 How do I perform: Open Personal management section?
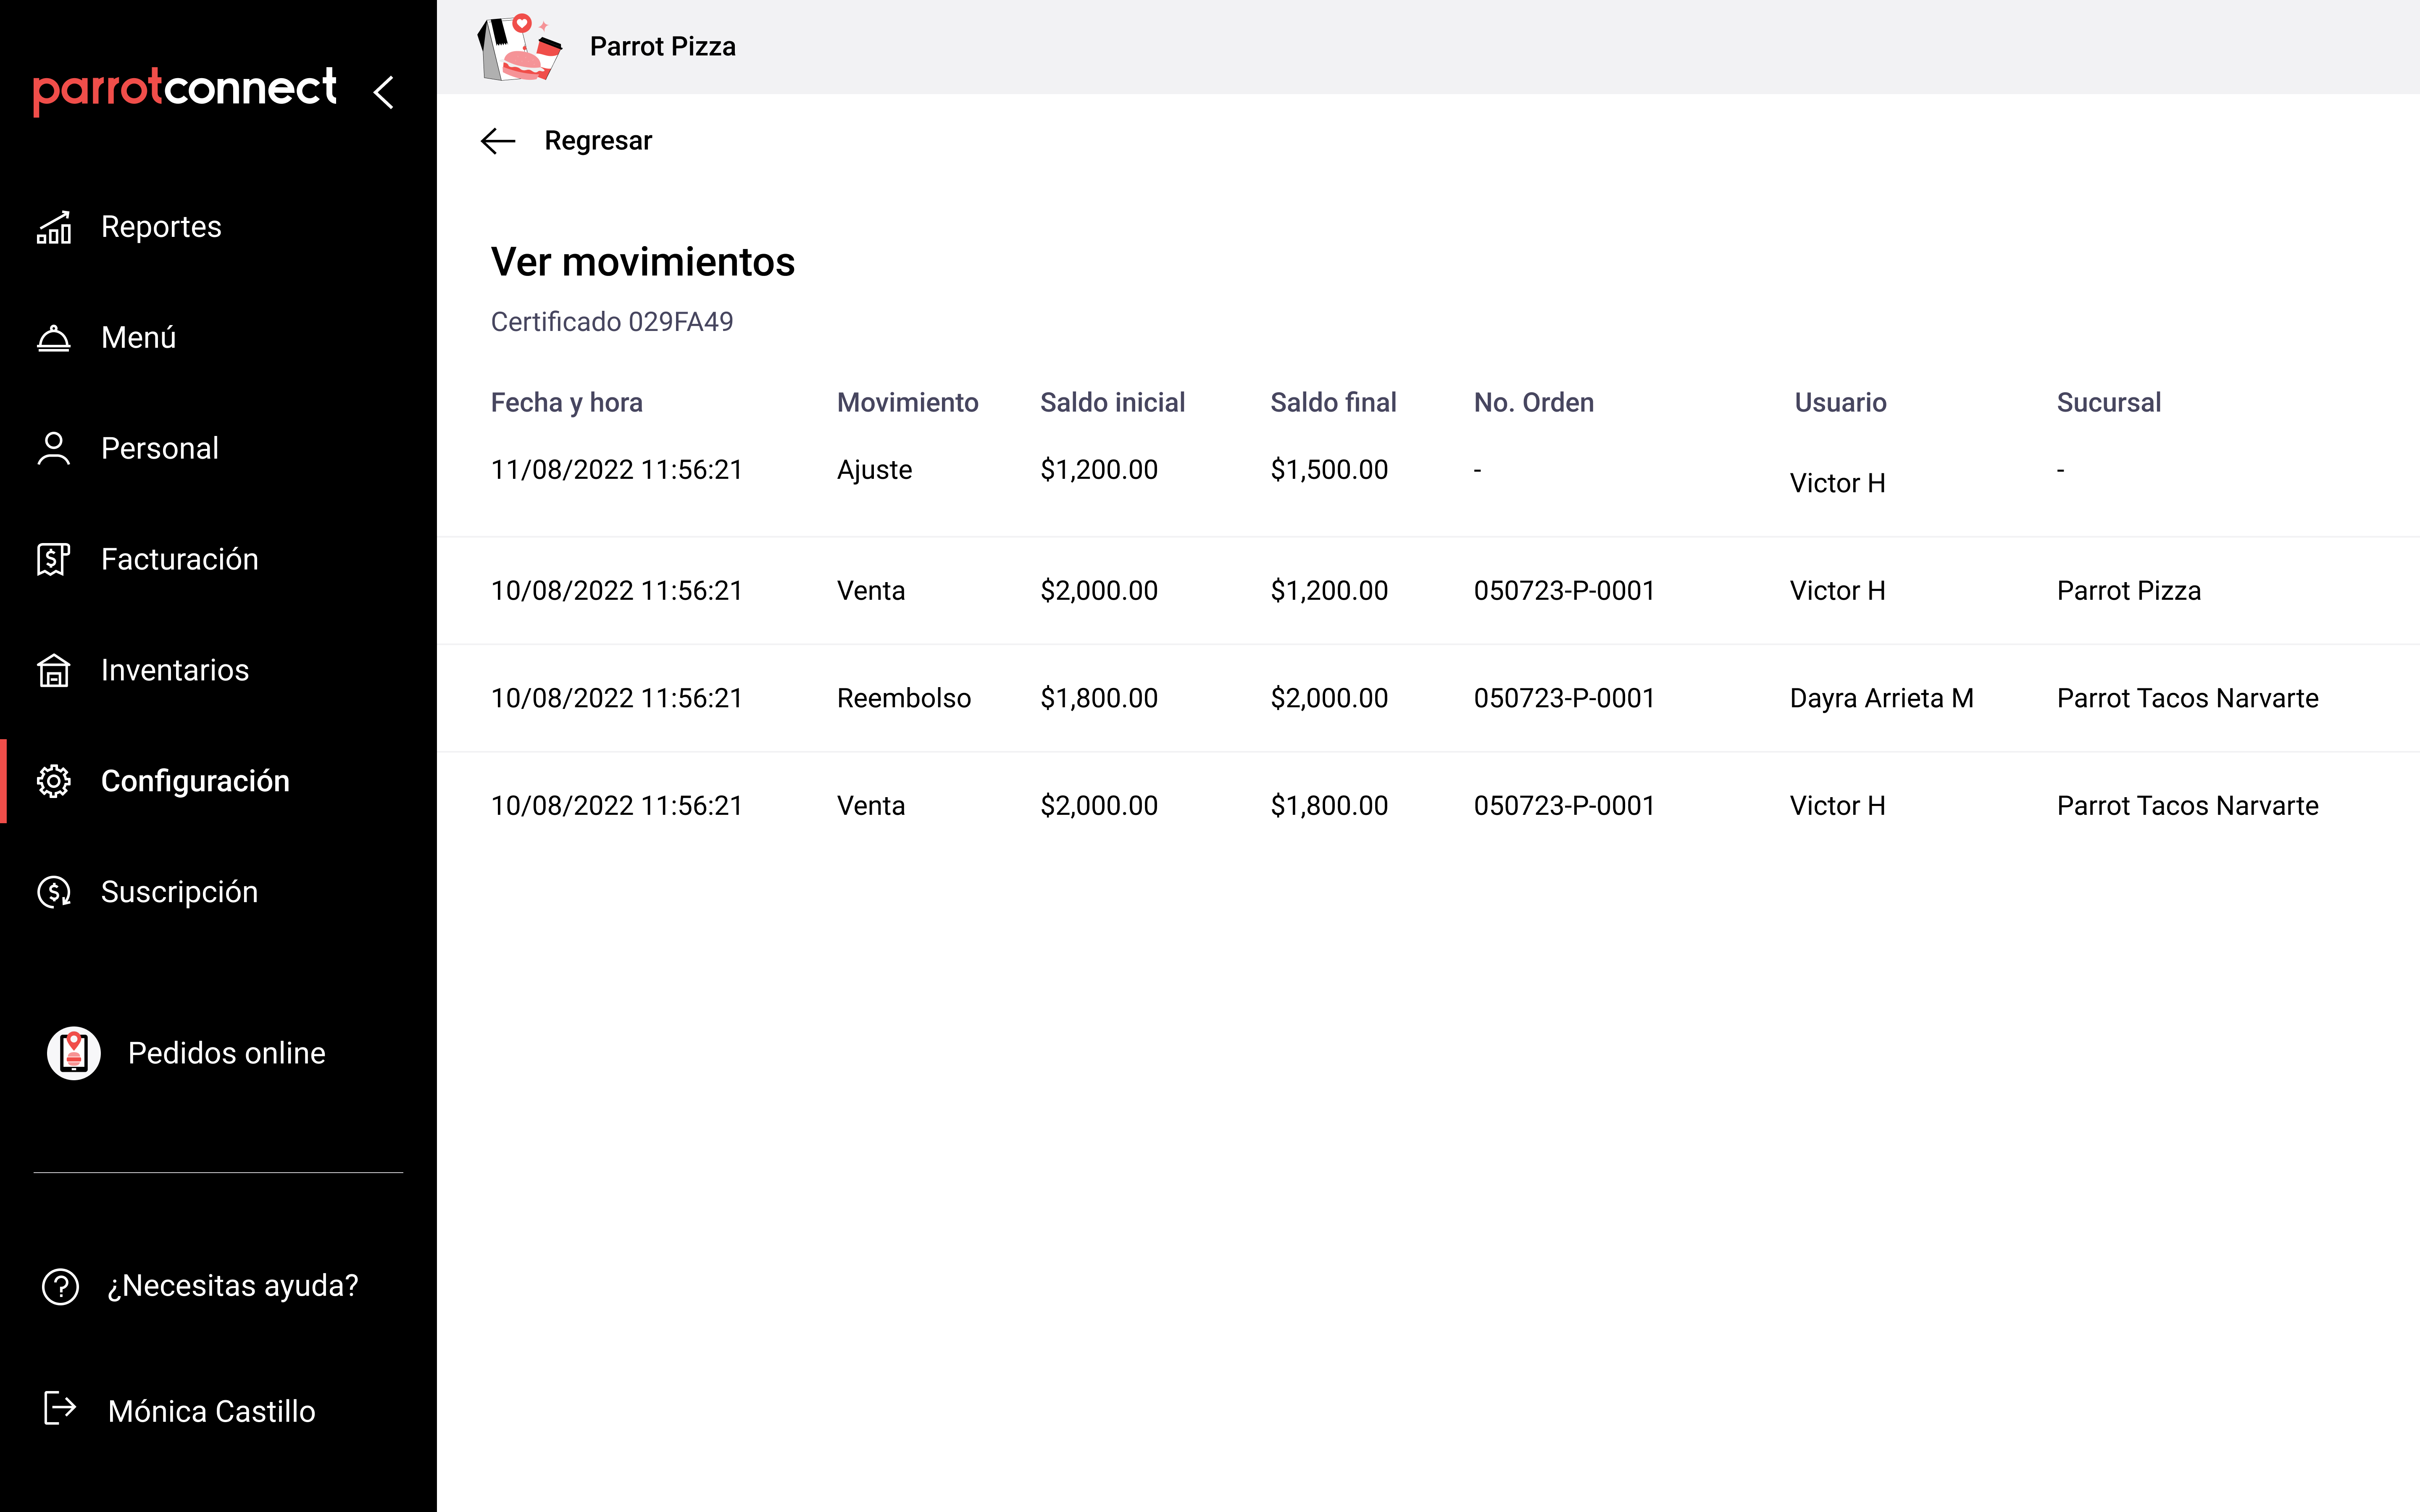click(x=158, y=448)
